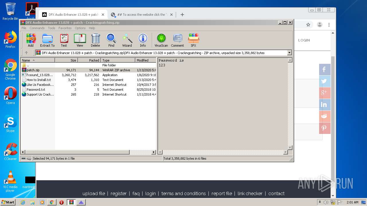Select How to Install.txt file
Screen dimensions: 367x206
tap(88, 80)
